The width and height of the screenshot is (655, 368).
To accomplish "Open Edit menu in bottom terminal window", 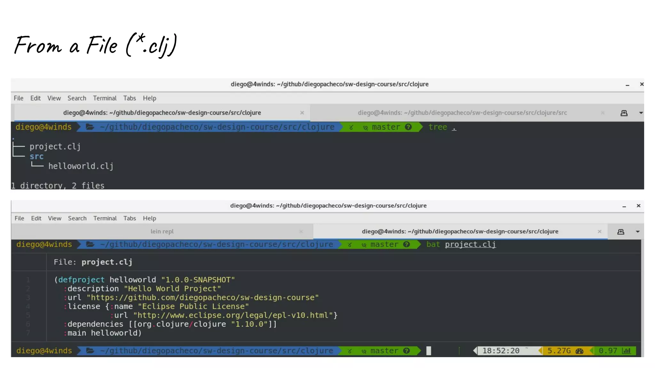I will (x=36, y=218).
